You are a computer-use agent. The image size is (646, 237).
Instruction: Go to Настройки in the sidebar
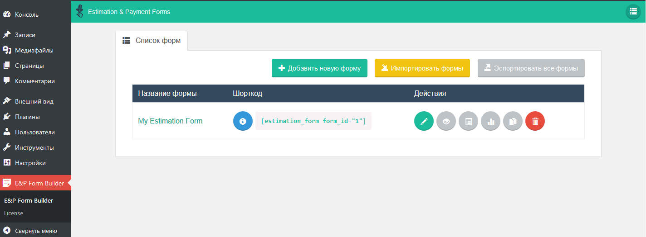pos(30,163)
